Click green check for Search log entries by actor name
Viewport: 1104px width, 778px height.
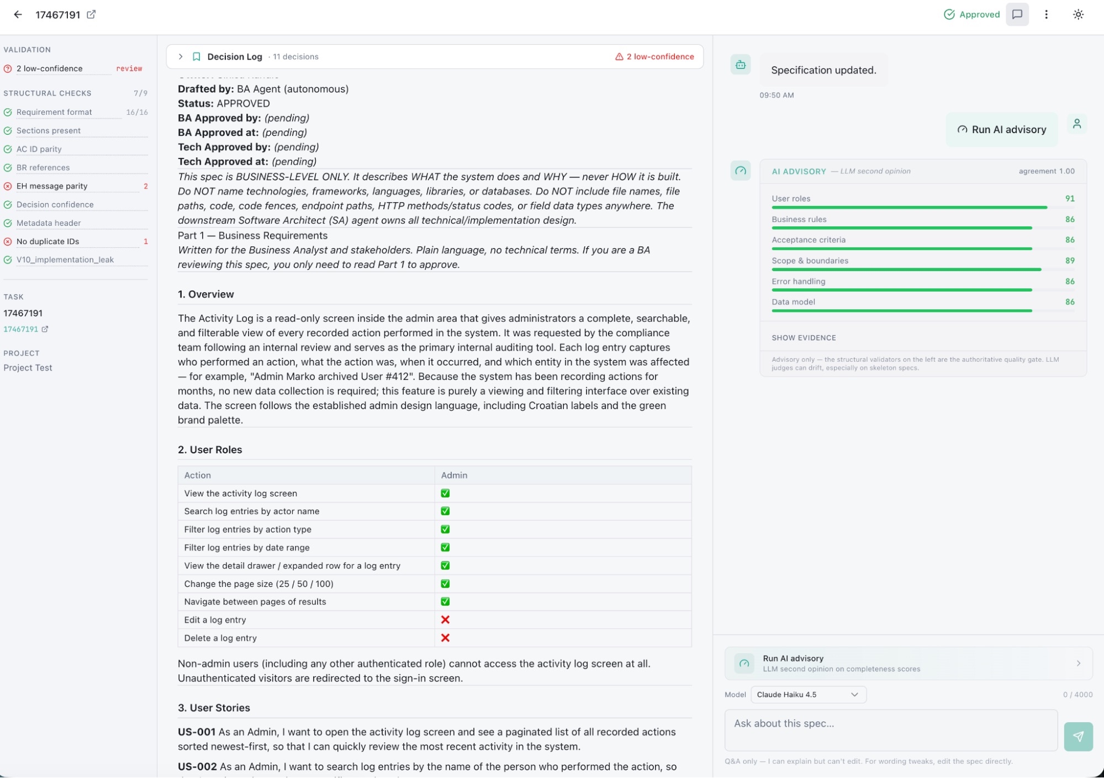(x=445, y=511)
